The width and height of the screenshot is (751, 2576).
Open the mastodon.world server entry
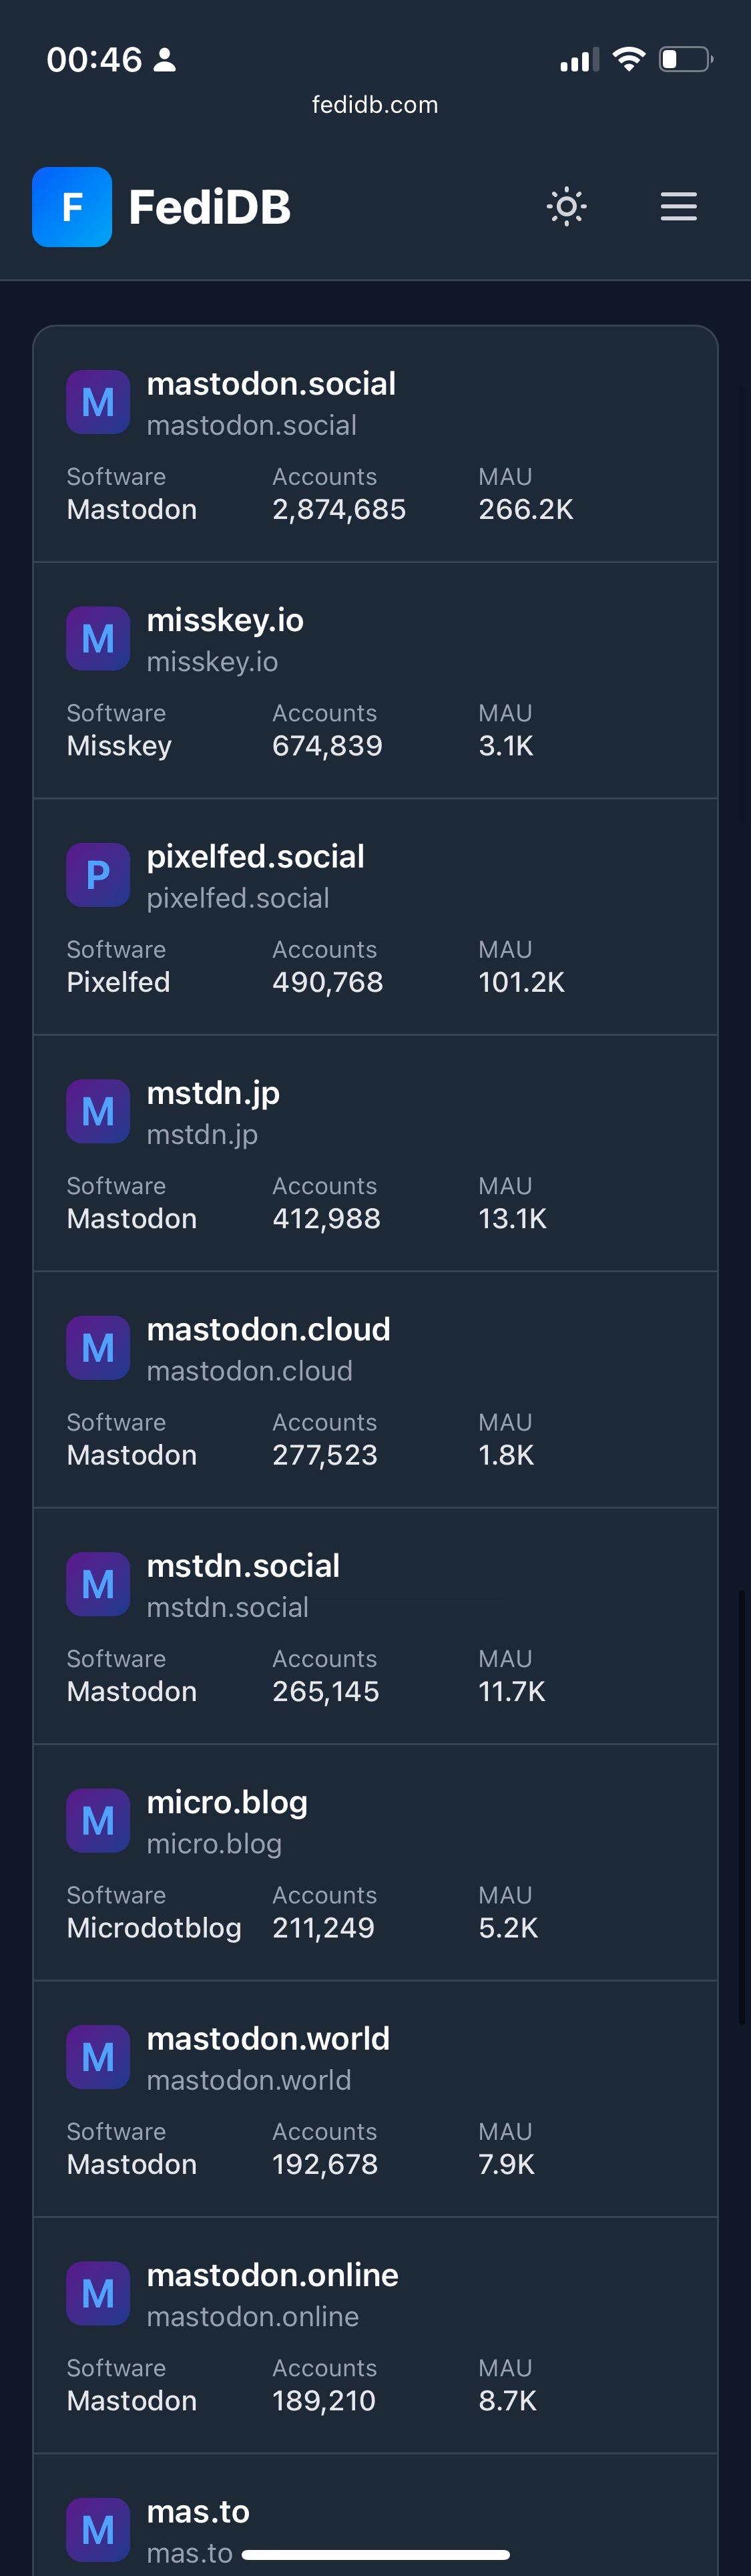[375, 2099]
